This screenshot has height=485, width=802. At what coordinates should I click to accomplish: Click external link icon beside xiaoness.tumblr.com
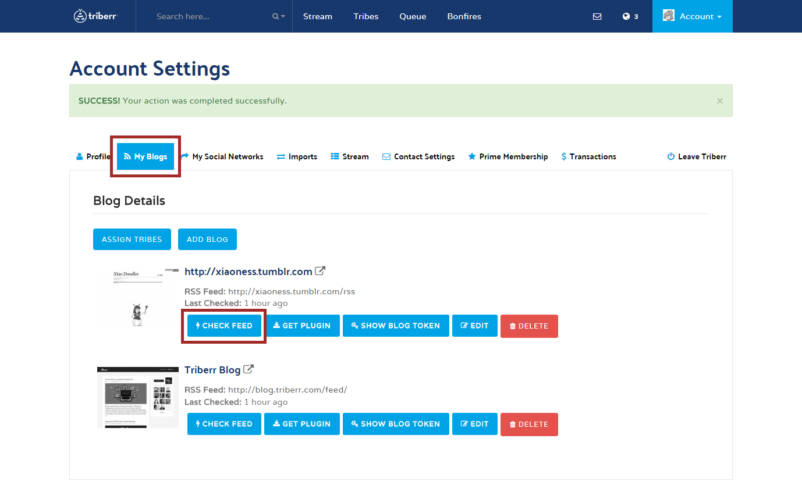[320, 271]
